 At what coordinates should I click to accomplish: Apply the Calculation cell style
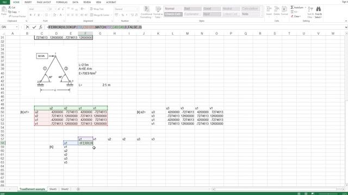pos(250,9)
